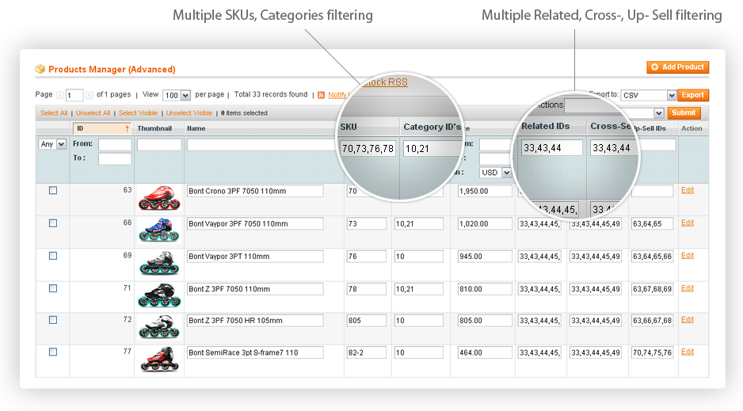
Task: Click Unselect All link
Action: (93, 113)
